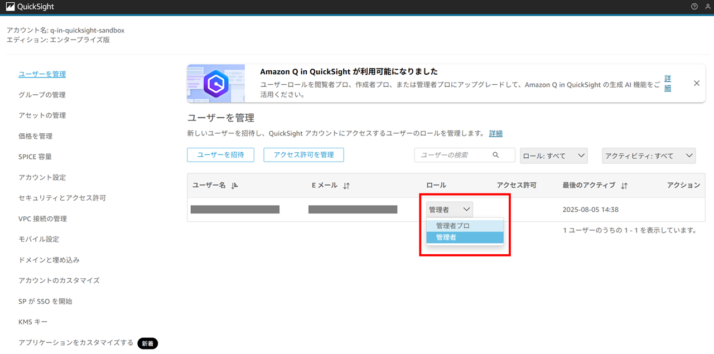Viewport: 714px width, 354px height.
Task: Follow the 詳細 link in banner
Action: 668,83
